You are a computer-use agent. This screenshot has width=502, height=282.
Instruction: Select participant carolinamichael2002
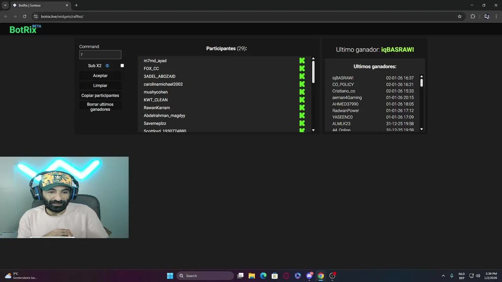[x=163, y=84]
